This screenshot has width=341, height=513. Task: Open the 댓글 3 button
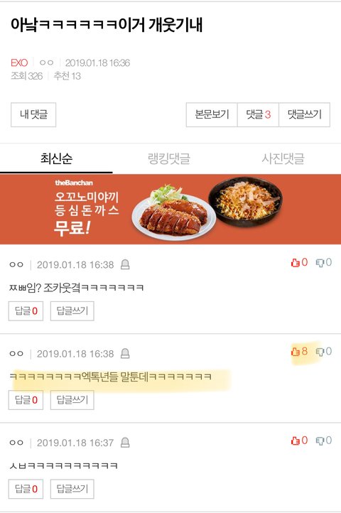(x=258, y=114)
